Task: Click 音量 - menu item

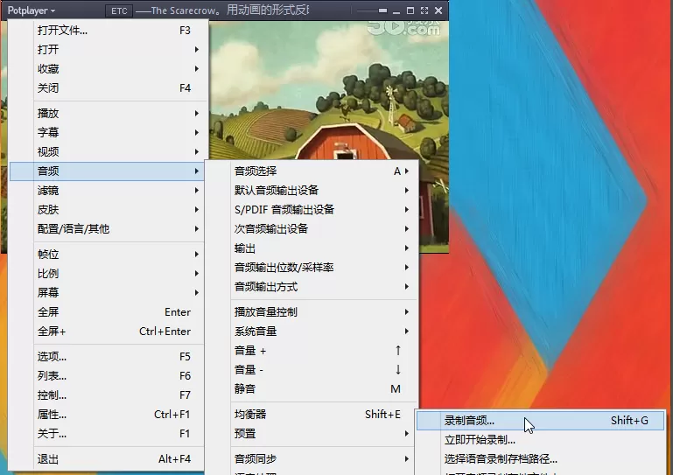Action: [312, 370]
